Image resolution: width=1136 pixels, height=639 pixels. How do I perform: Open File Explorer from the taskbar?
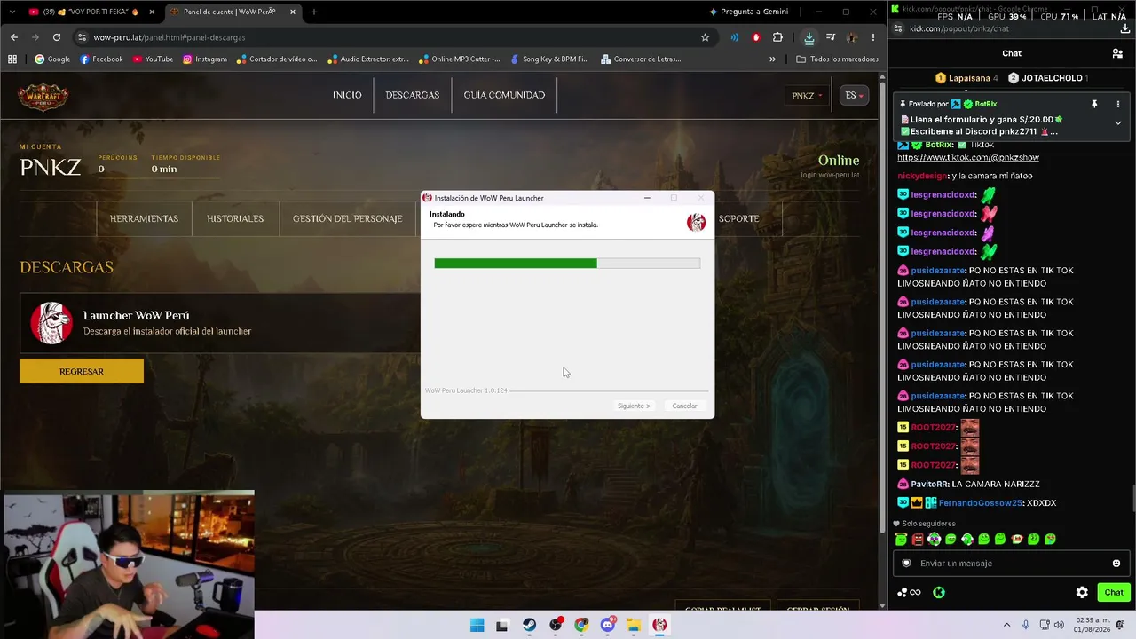[x=634, y=625]
